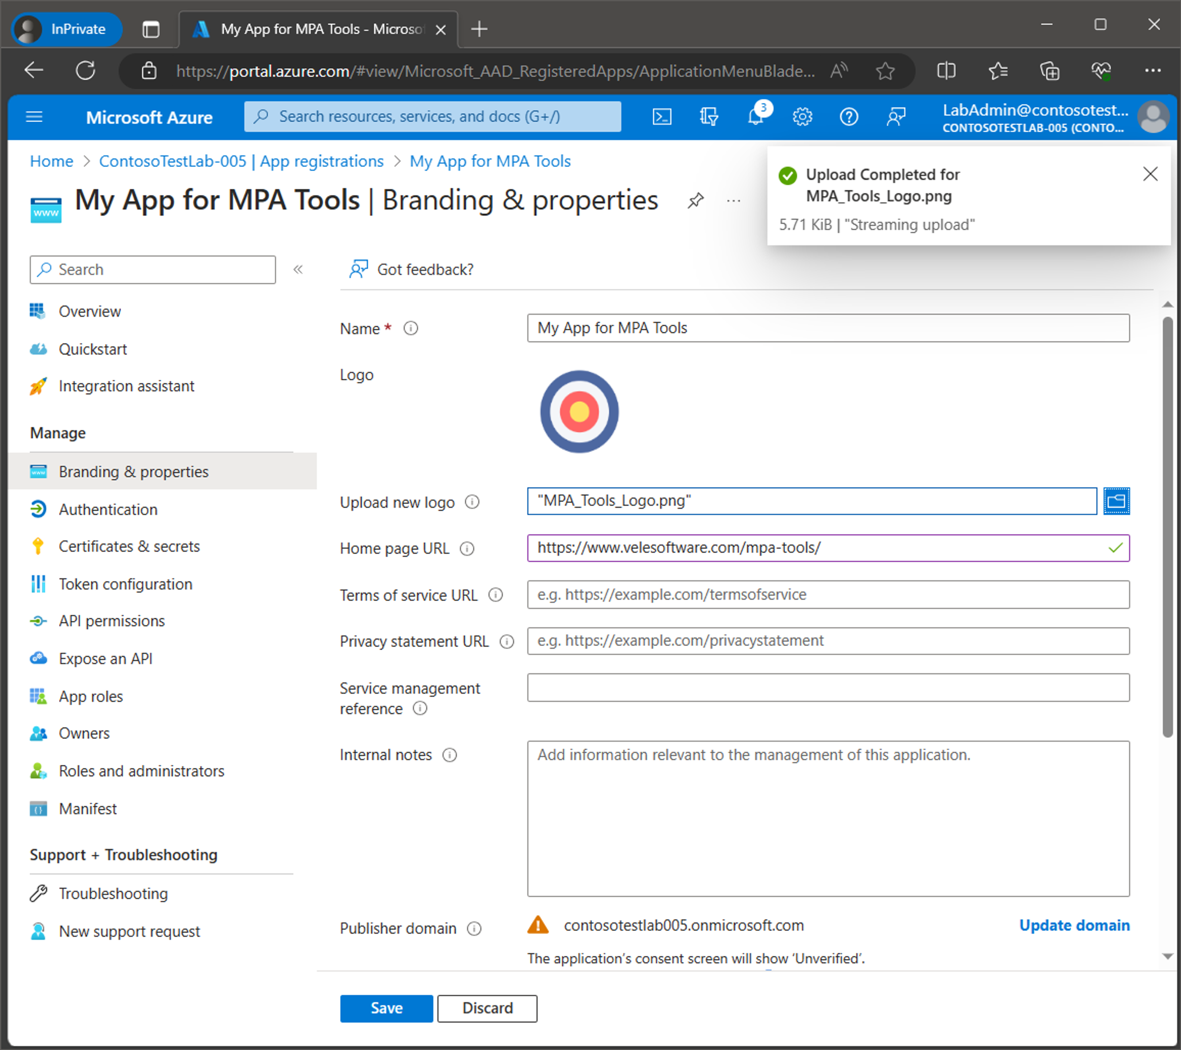
Task: Pin the Branding & properties blade
Action: [x=695, y=200]
